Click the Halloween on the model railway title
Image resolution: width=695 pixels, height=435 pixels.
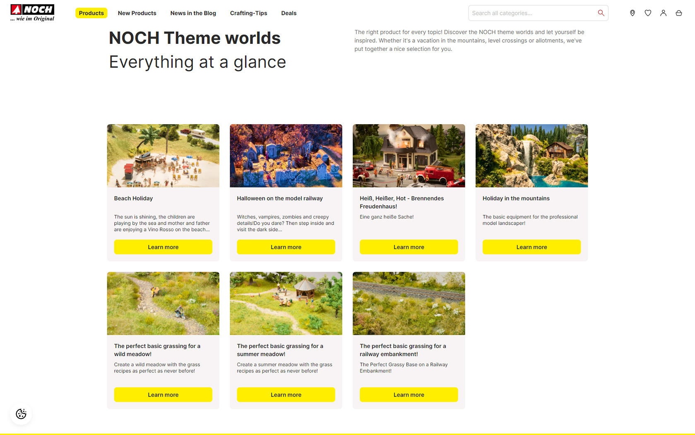(x=280, y=198)
